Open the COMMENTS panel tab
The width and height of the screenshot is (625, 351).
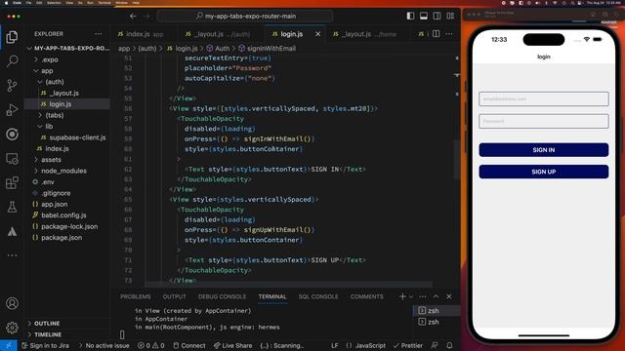point(367,296)
